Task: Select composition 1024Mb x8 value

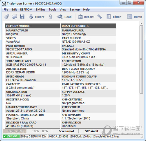Action: pyautogui.click(x=83, y=65)
